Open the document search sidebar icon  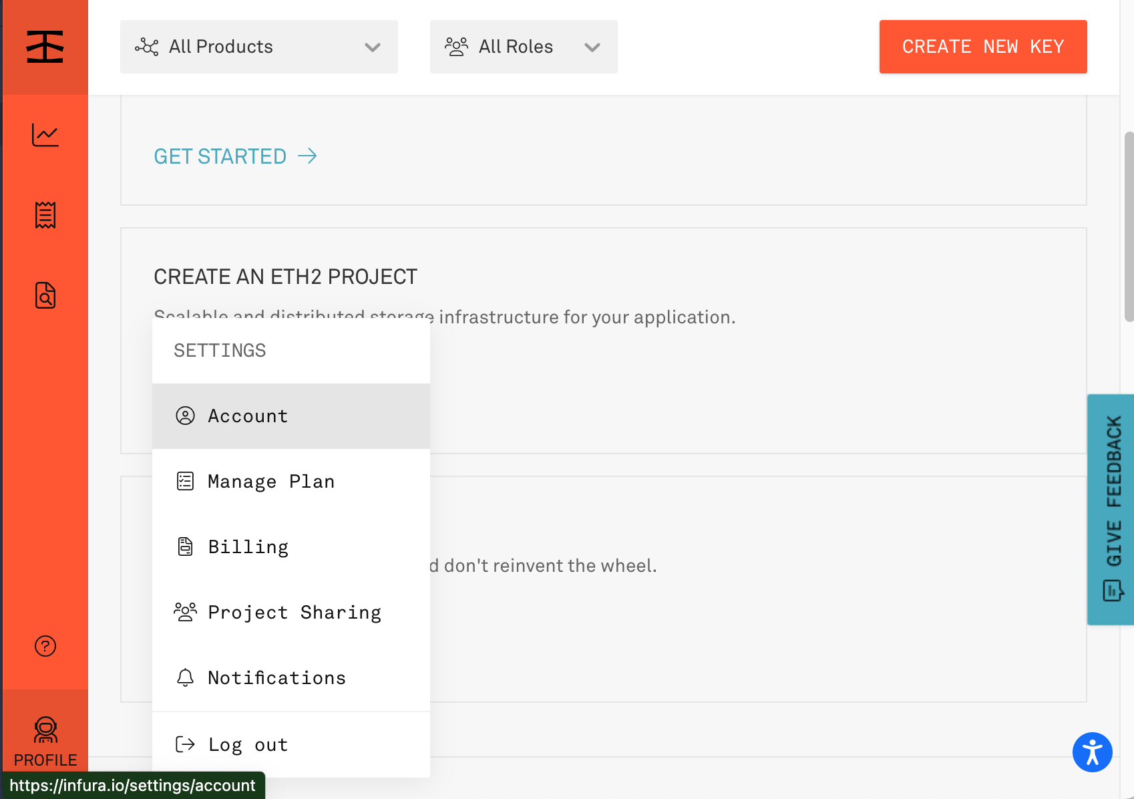45,295
